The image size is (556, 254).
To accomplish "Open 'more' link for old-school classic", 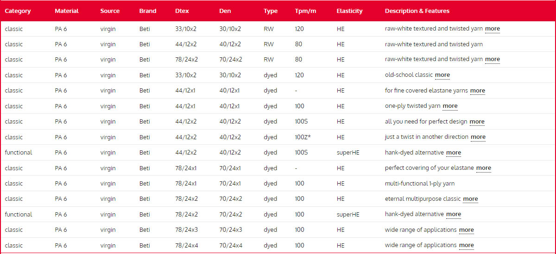I will [x=442, y=75].
